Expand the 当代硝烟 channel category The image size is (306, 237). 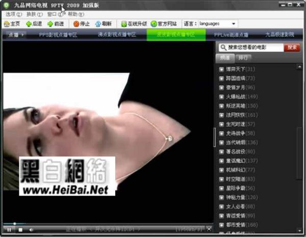[x=221, y=143]
